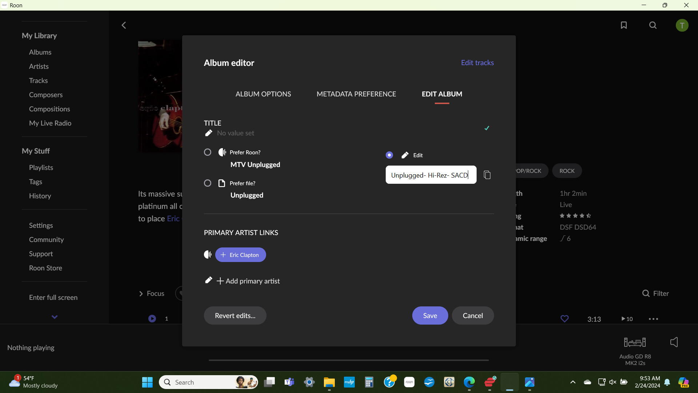Screen dimensions: 698x393
Task: Click the Windows taskbar Search box
Action: tap(209, 382)
